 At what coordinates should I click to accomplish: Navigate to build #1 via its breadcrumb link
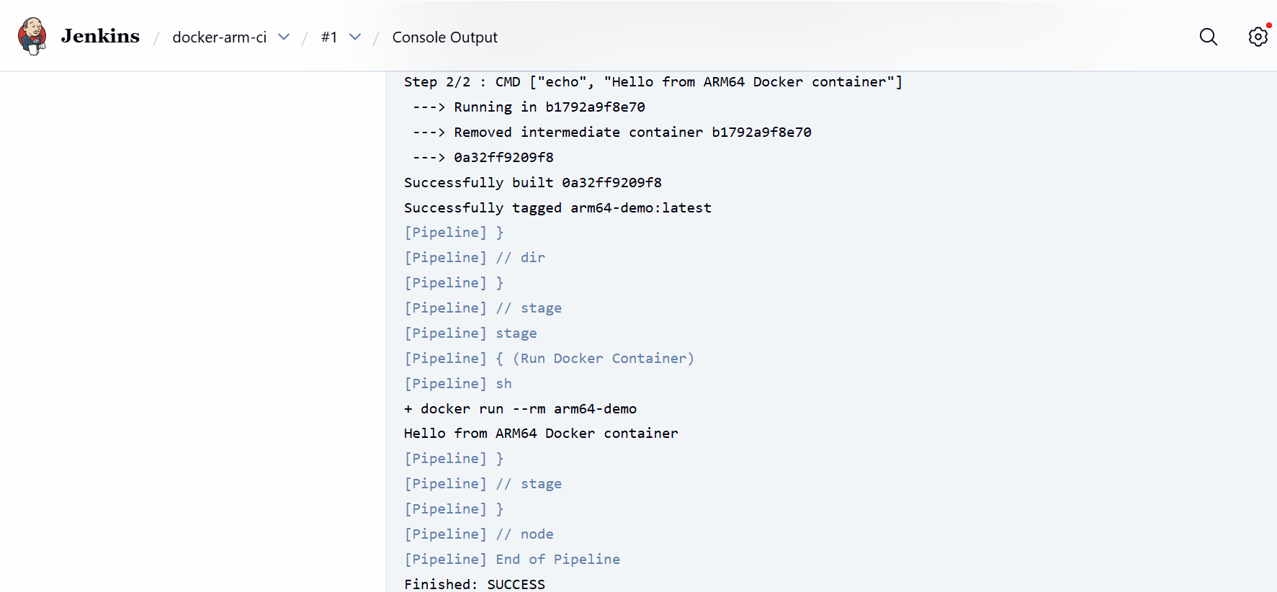click(x=330, y=37)
